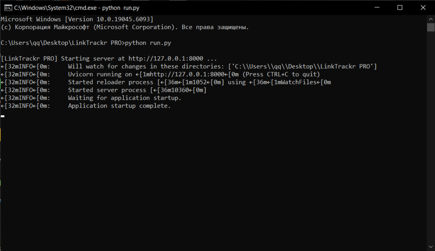The width and height of the screenshot is (435, 251).
Task: Click the URL in 'Starting server at' line
Action: (x=166, y=58)
